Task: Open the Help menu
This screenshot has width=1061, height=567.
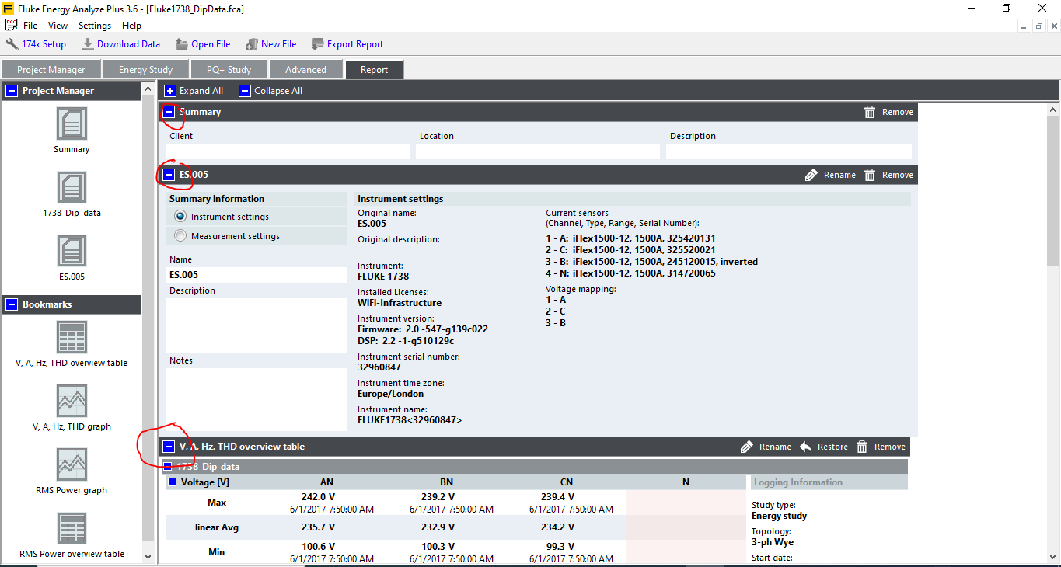Action: 131,26
